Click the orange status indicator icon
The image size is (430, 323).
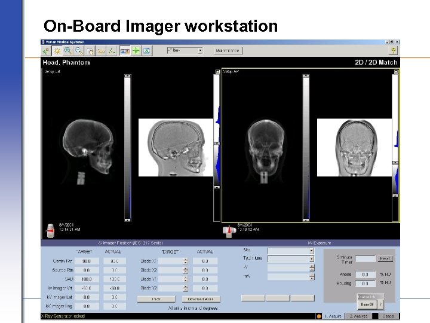click(319, 316)
